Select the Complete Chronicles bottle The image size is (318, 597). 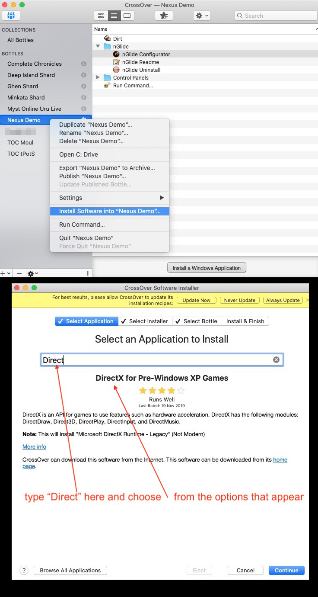[35, 64]
